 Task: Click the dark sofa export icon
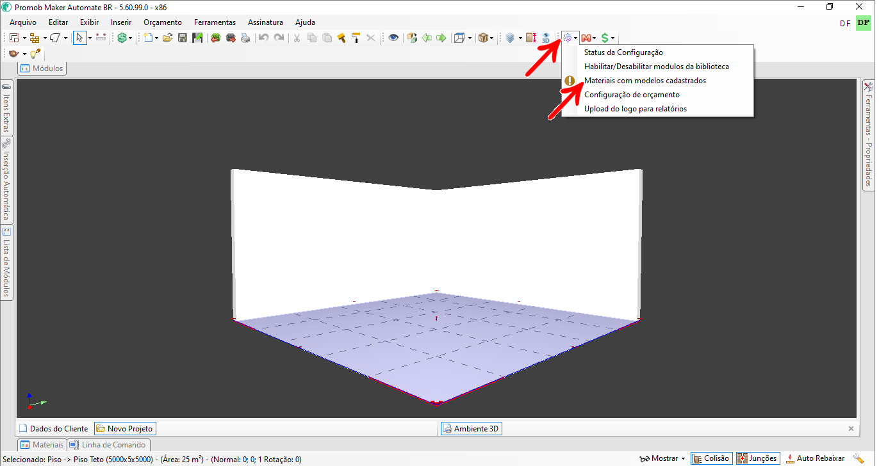[231, 38]
